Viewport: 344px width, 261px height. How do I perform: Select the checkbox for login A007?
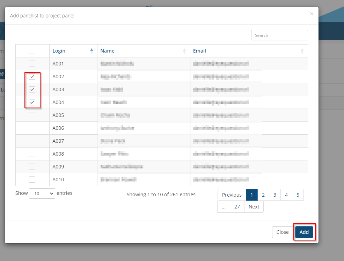[x=32, y=141]
